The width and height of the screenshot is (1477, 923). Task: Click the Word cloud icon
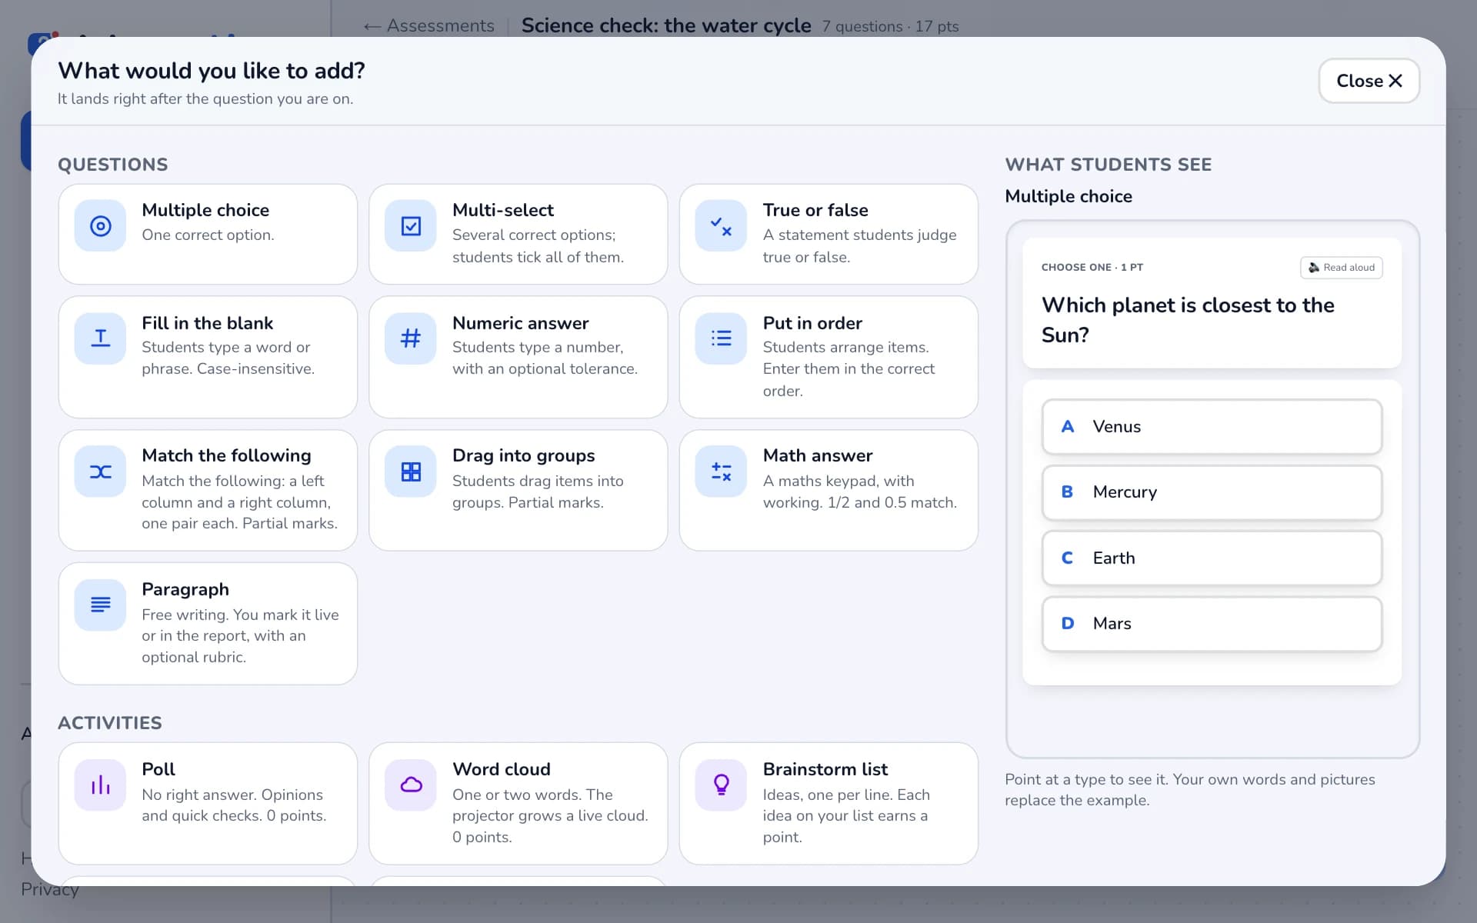[x=411, y=785]
